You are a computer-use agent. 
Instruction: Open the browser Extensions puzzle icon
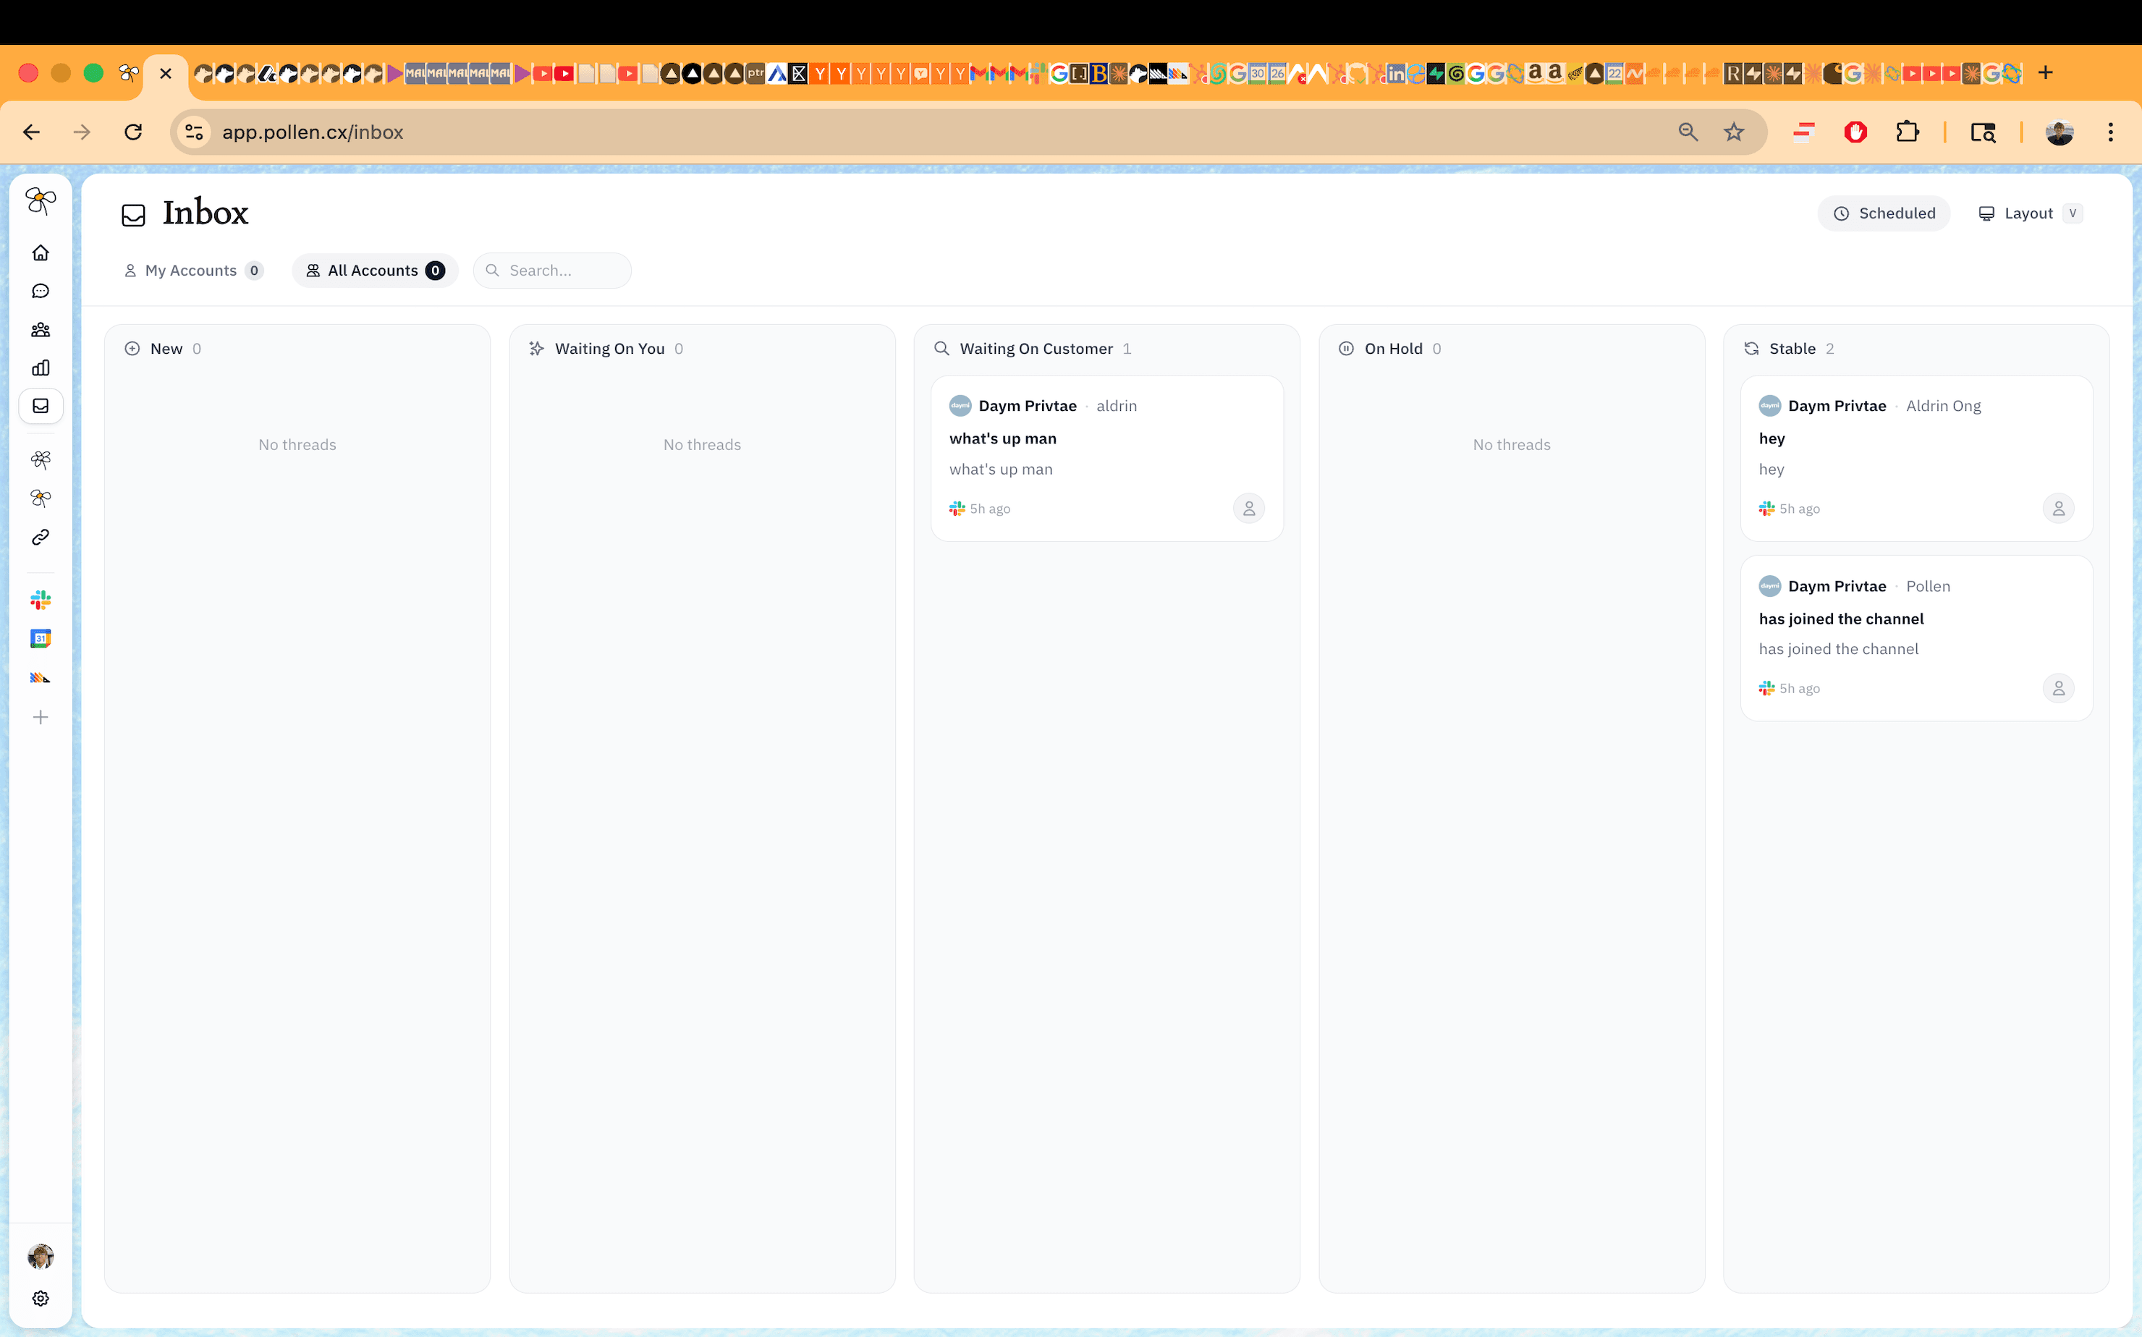click(1908, 132)
